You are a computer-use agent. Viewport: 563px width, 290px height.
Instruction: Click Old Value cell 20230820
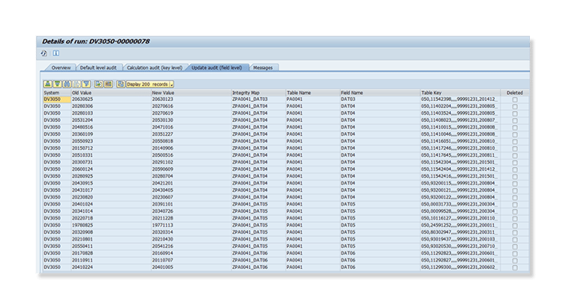(111, 197)
